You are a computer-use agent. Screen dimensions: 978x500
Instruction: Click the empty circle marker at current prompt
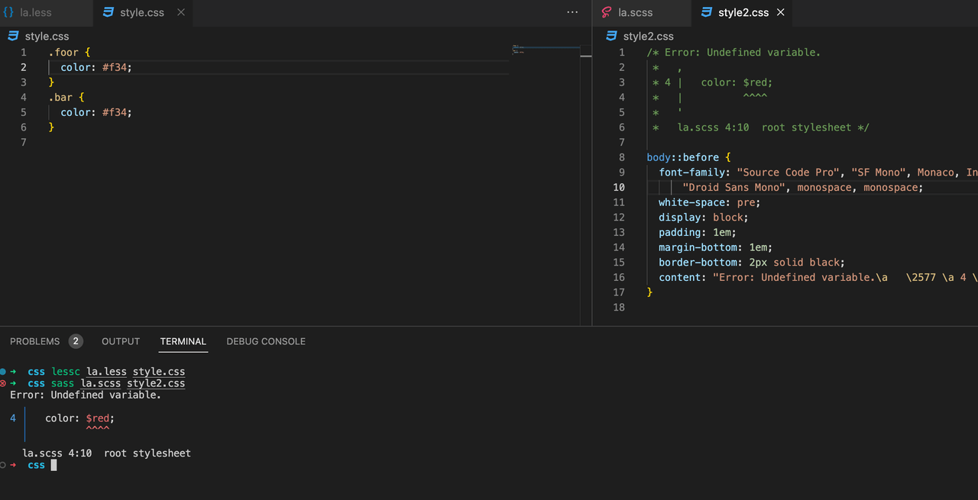pos(3,464)
